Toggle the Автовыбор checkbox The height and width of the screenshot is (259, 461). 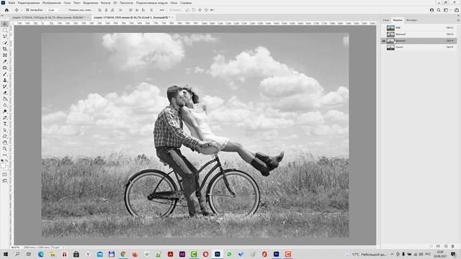click(27, 10)
